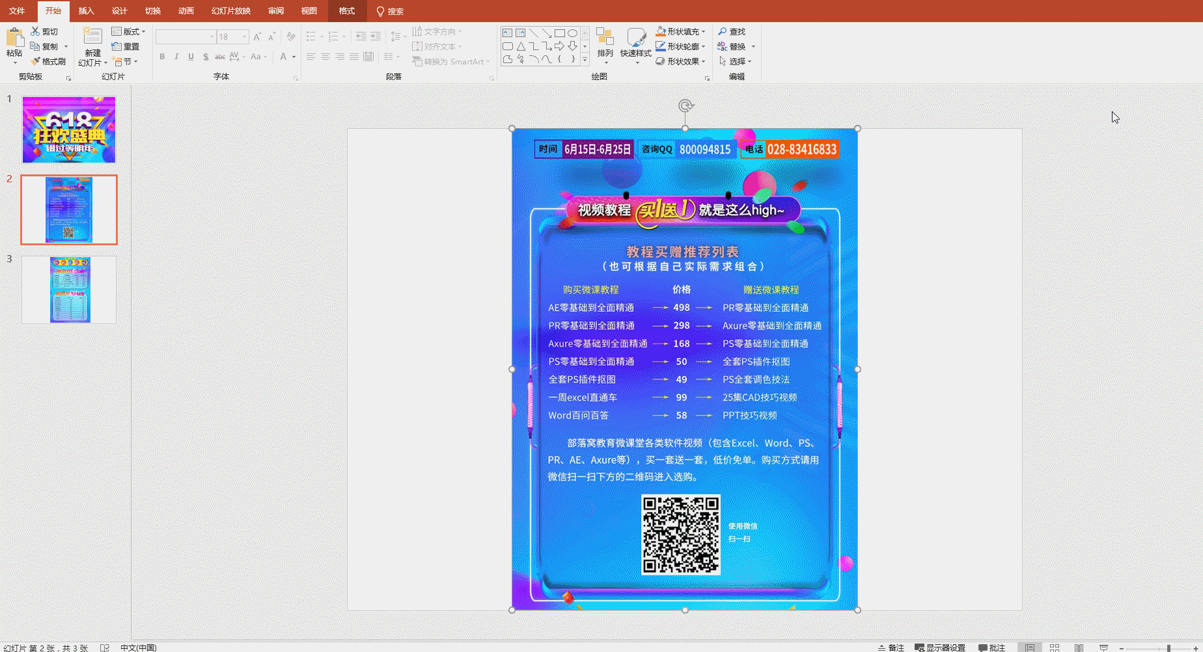Viewport: 1203px width, 652px height.
Task: Select the Format Painter (格式刷) brush
Action: click(48, 61)
